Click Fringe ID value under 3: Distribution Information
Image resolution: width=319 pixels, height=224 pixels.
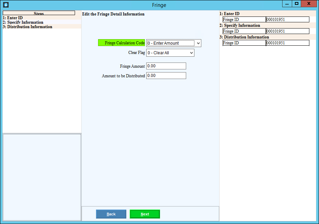[x=287, y=43]
